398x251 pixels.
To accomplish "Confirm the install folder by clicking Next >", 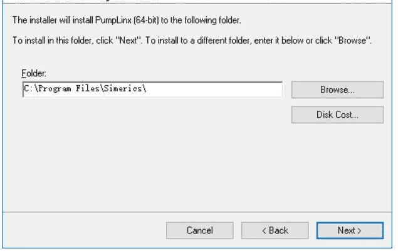I will pyautogui.click(x=350, y=230).
